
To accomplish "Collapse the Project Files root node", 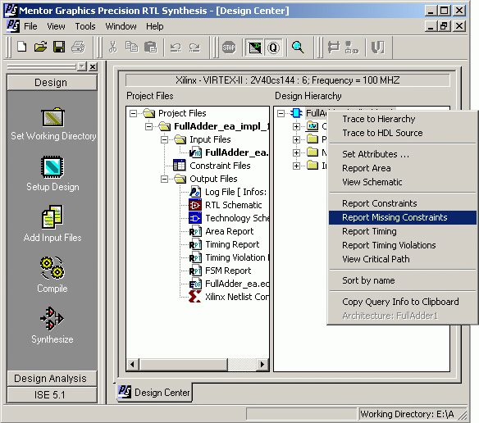I will (x=133, y=113).
